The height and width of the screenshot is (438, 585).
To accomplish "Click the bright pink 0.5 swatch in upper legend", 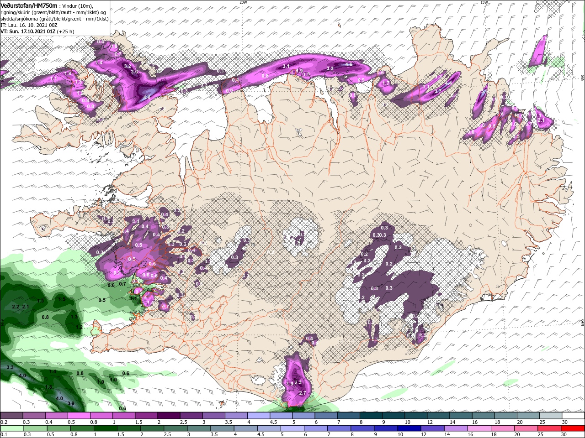I will pos(78,416).
